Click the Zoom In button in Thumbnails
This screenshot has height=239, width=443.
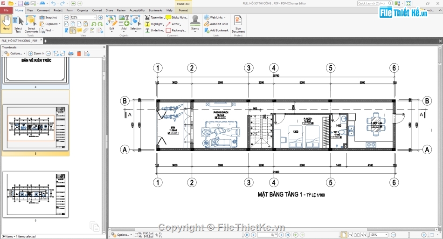coord(36,54)
